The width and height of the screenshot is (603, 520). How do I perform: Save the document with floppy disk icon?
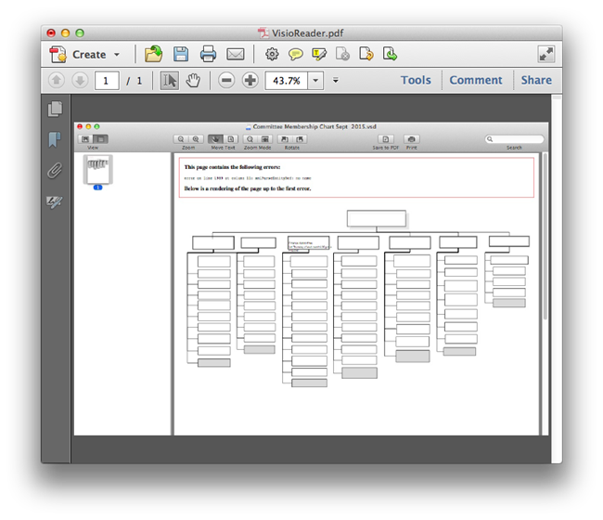point(181,55)
